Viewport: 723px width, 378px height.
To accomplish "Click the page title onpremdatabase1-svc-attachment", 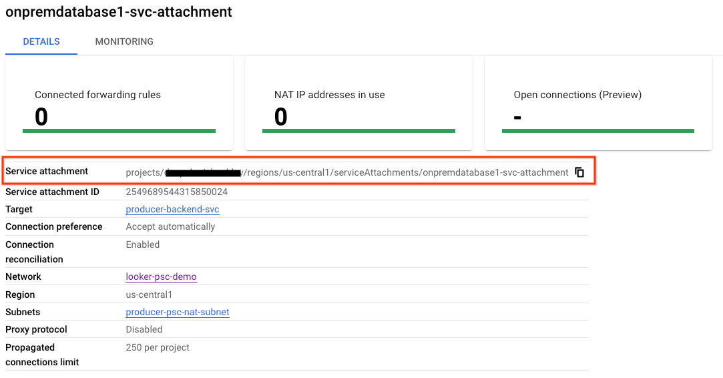I will (x=119, y=12).
